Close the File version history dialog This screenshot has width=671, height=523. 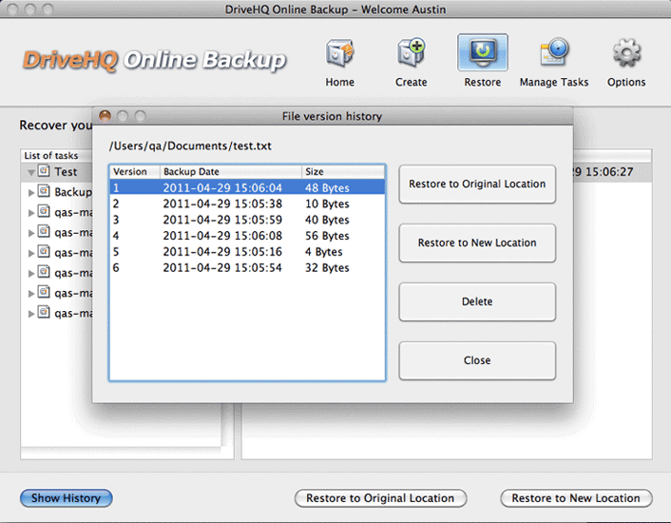pyautogui.click(x=477, y=360)
